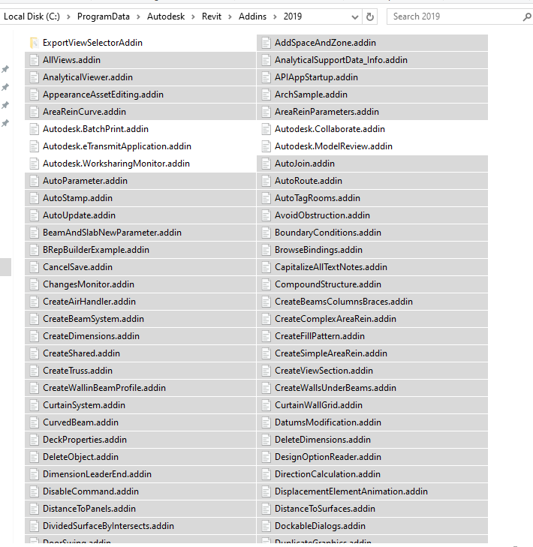533x547 pixels.
Task: Select file name AutoParameter.addin
Action: [85, 181]
